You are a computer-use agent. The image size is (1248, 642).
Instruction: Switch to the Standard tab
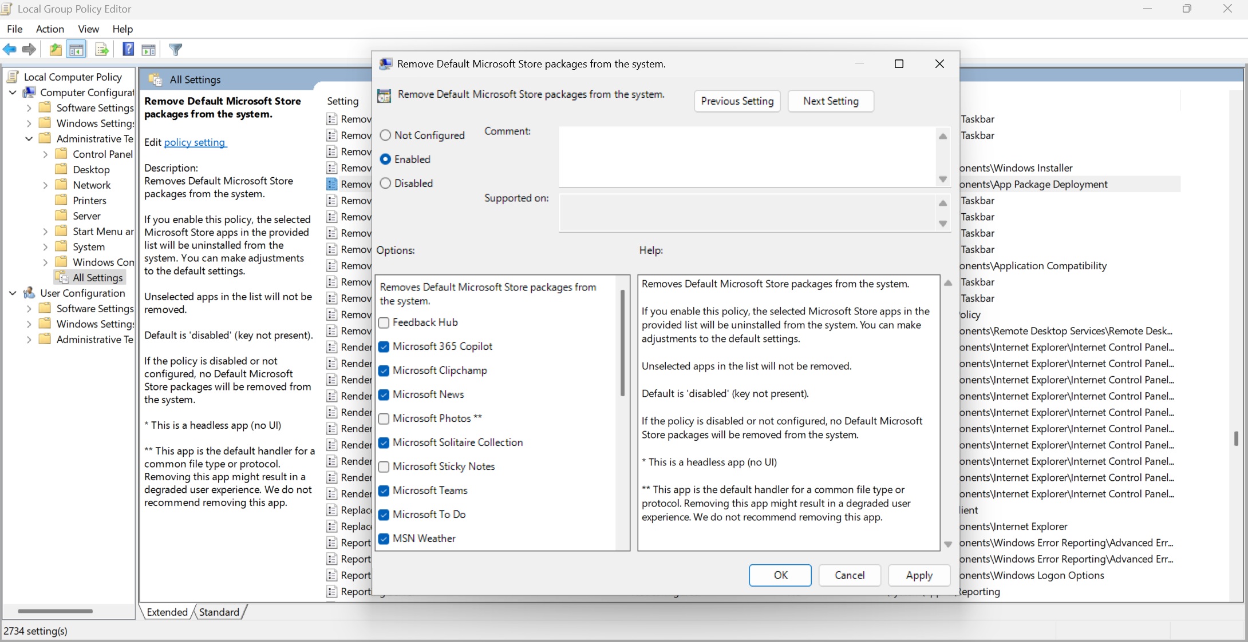click(219, 612)
